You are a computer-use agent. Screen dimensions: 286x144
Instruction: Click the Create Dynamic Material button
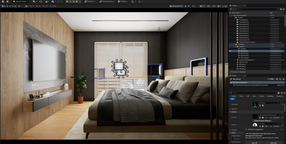point(262,121)
